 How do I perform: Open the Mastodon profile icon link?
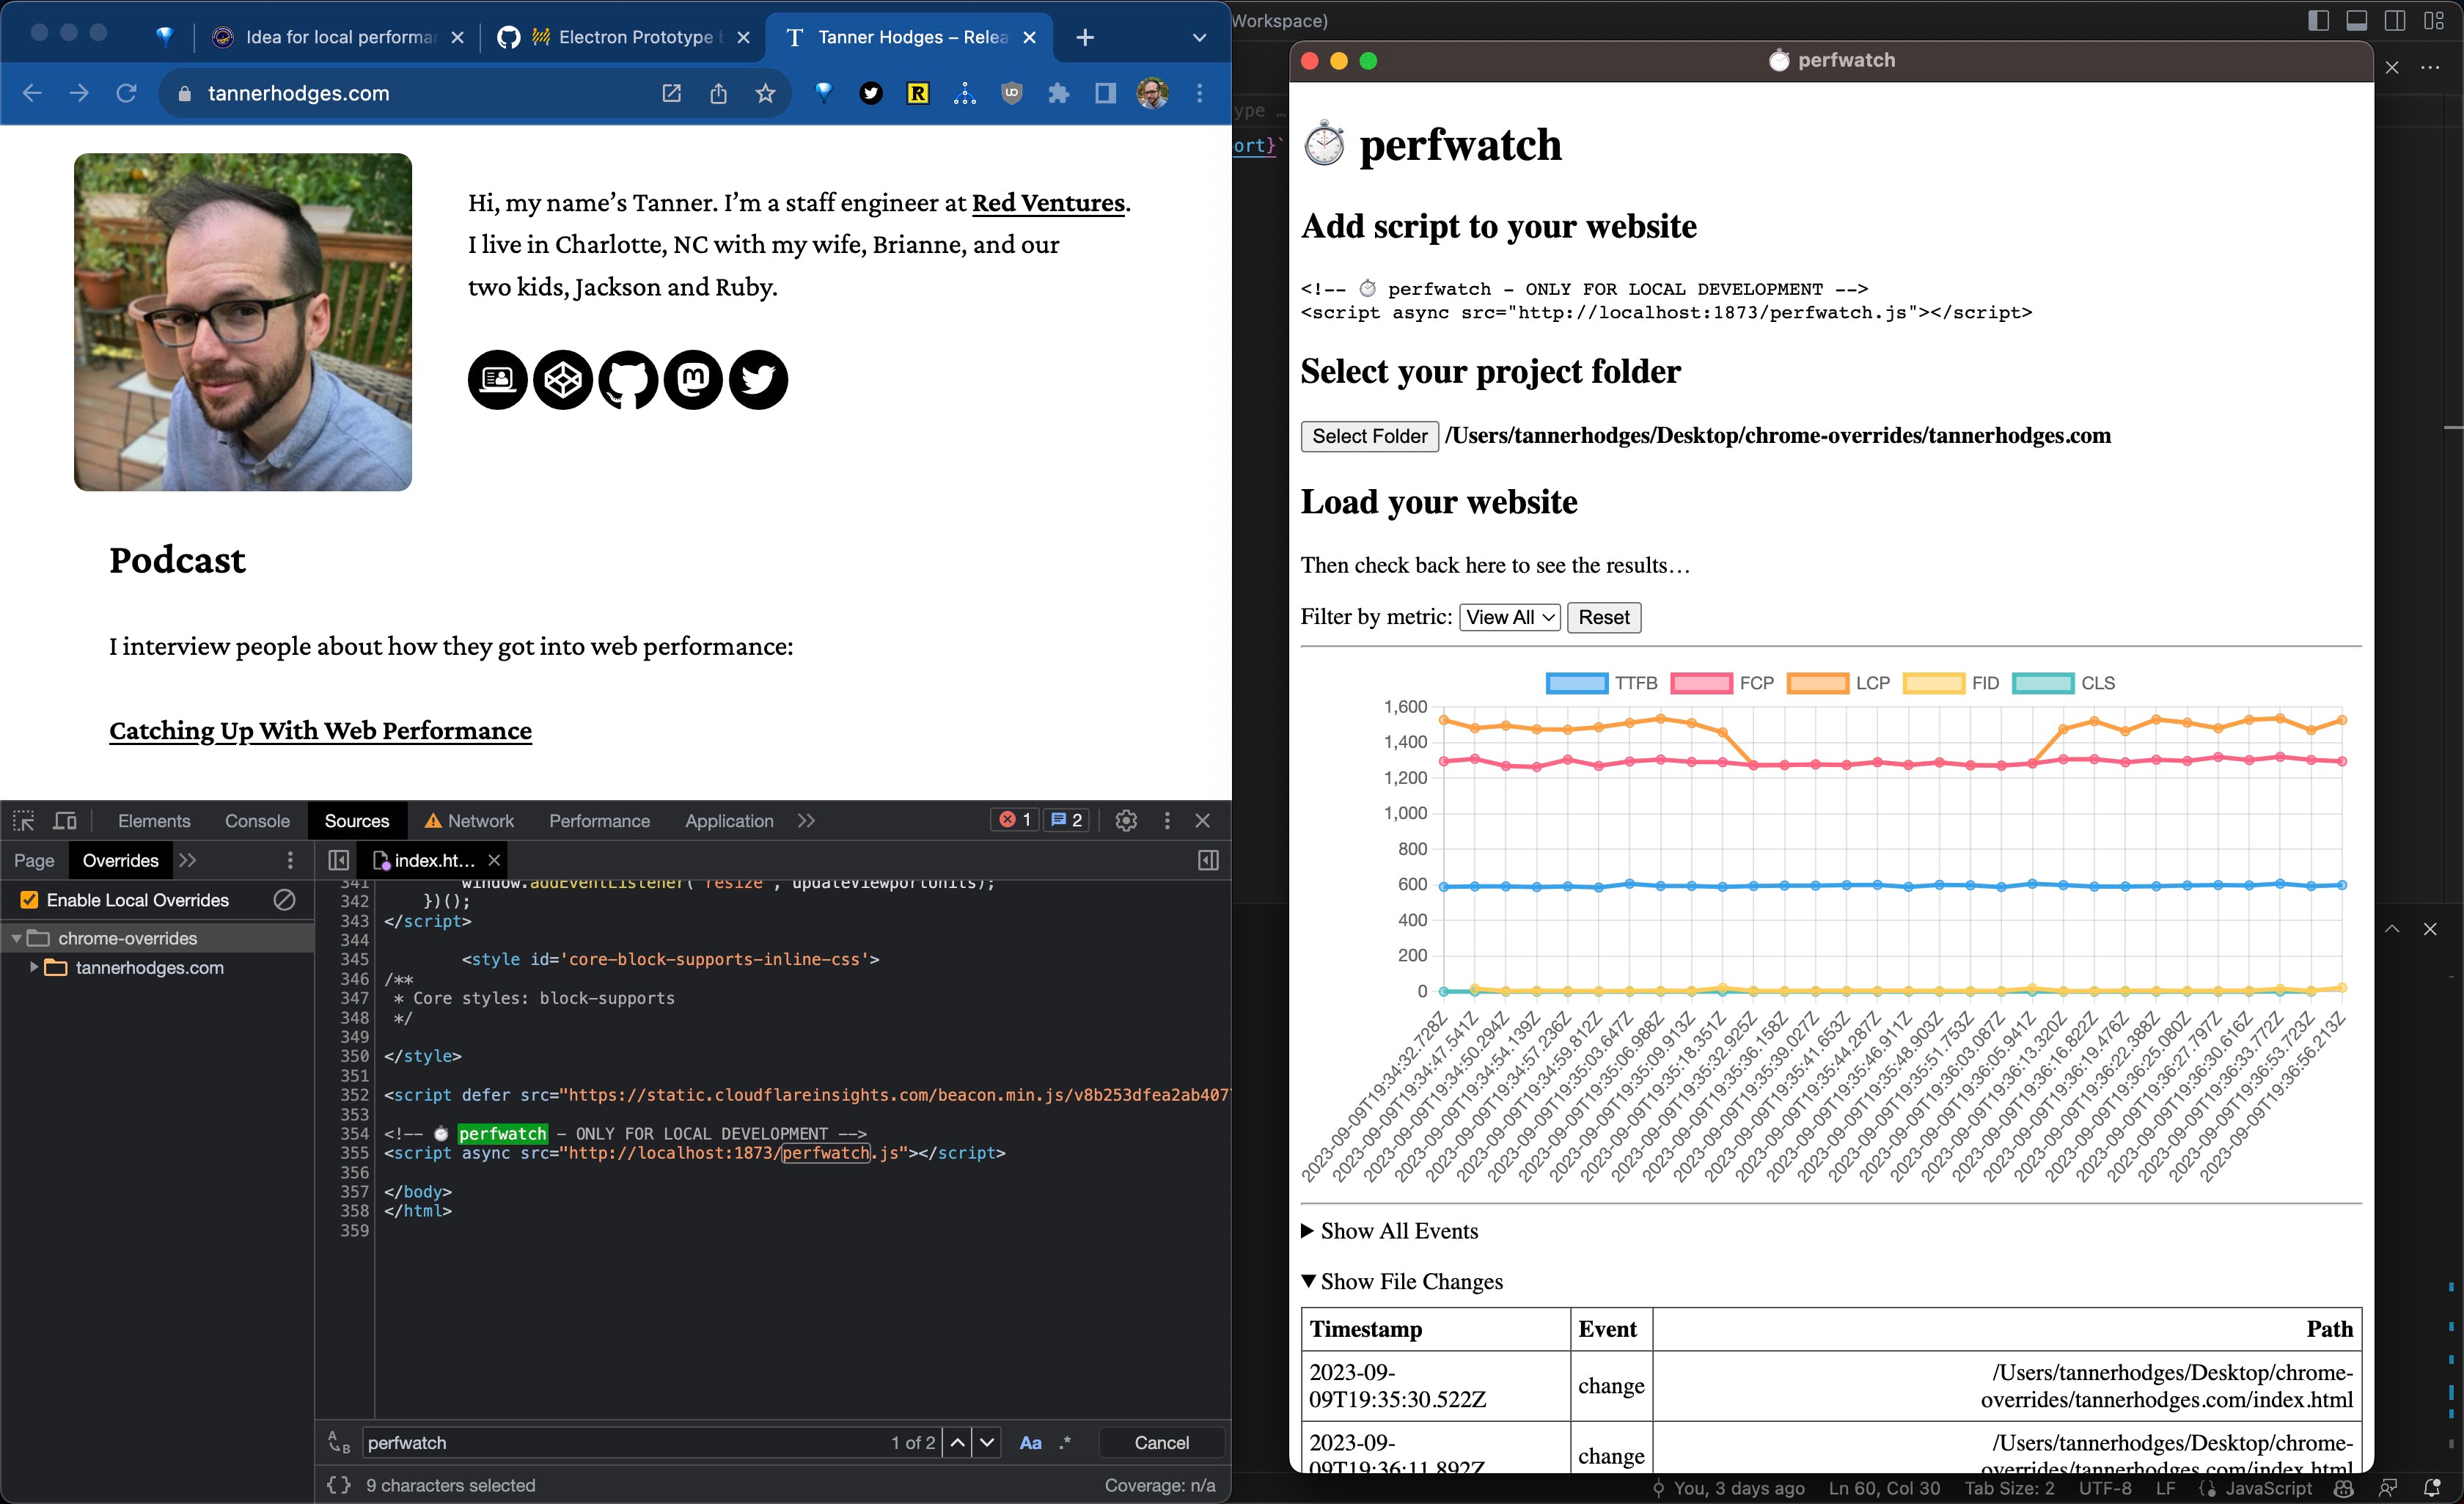coord(693,380)
